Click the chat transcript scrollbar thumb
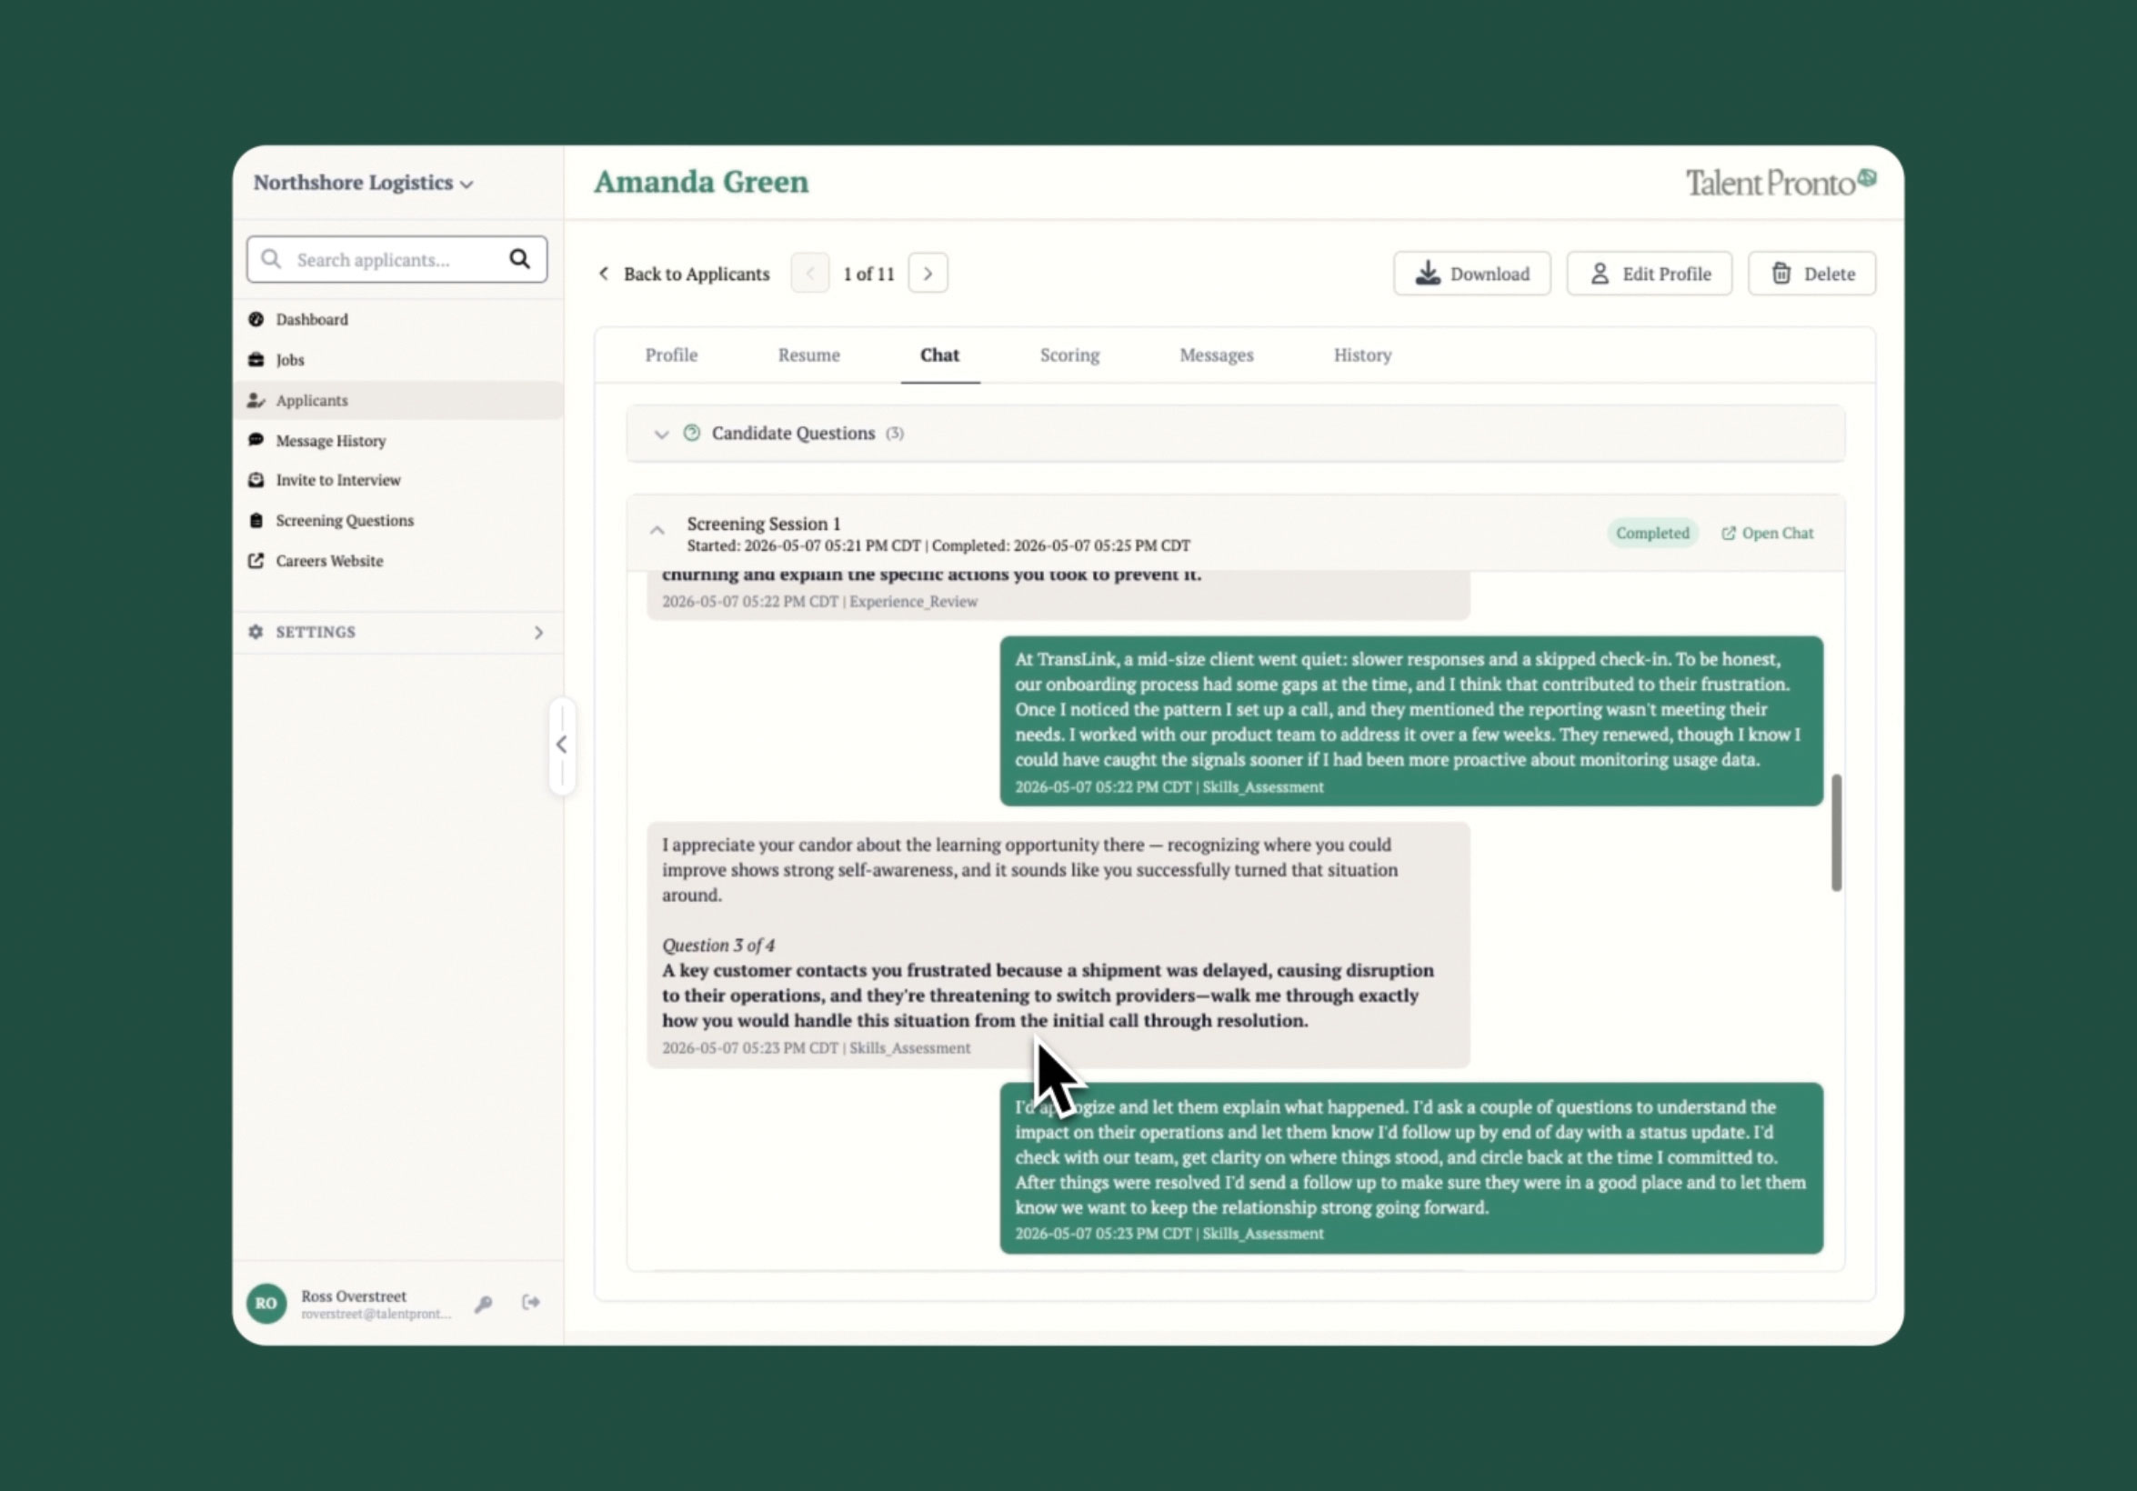 [1836, 833]
